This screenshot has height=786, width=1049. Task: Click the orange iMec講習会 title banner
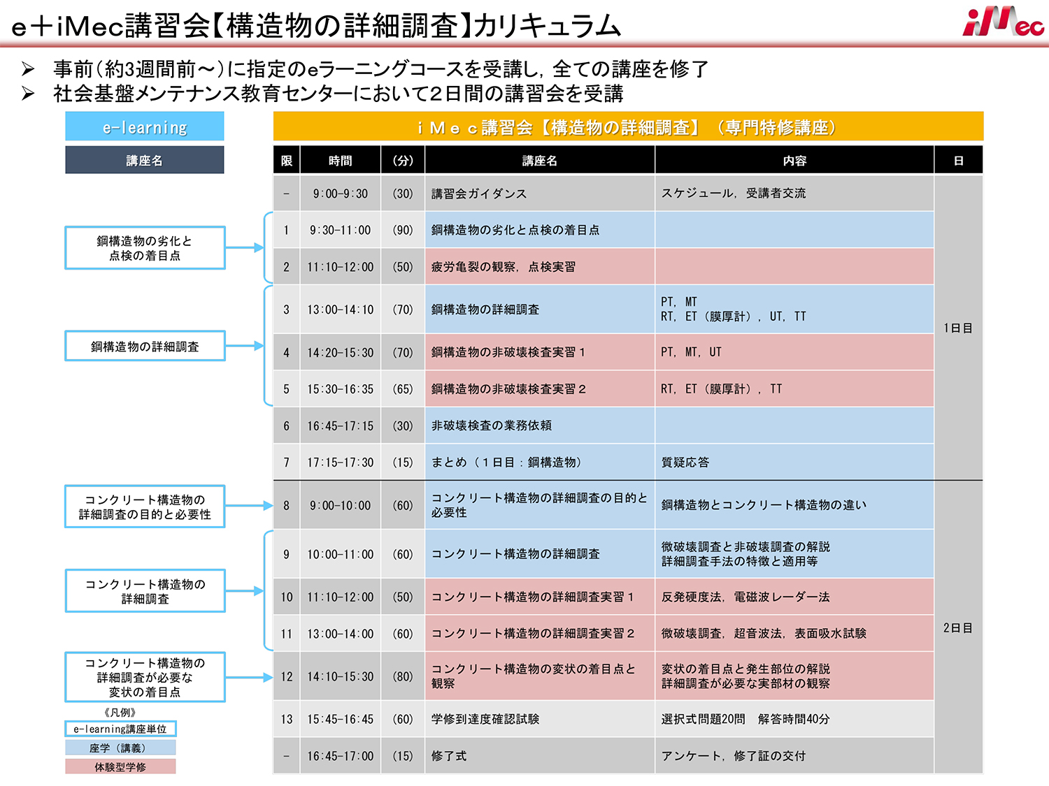[627, 127]
